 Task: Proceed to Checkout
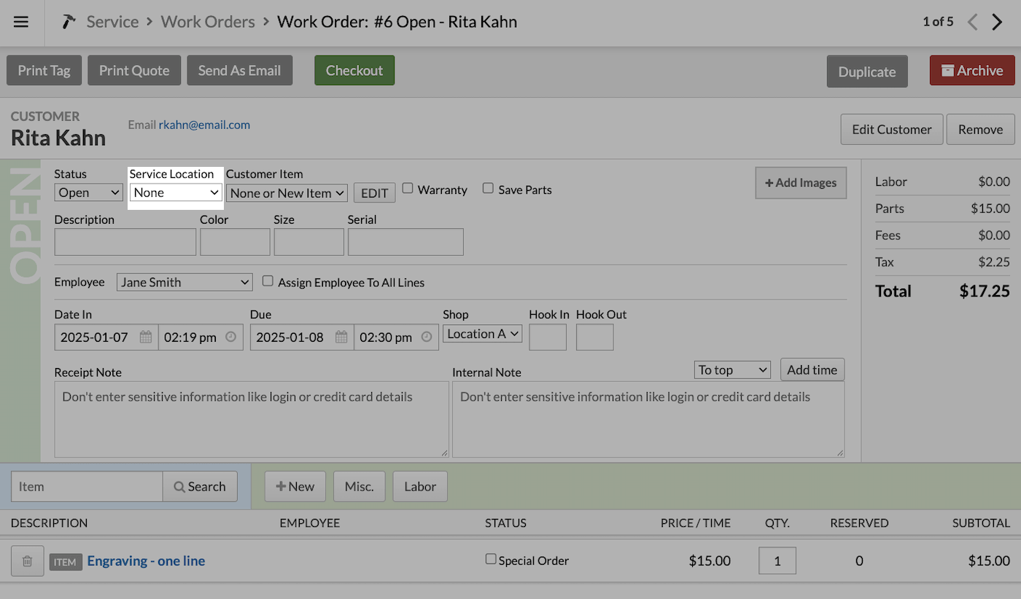(x=354, y=71)
